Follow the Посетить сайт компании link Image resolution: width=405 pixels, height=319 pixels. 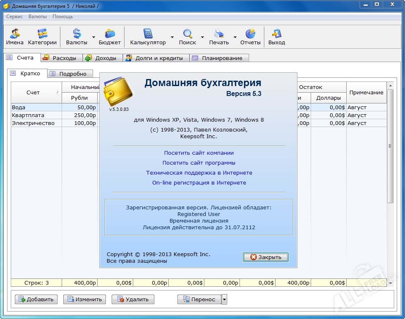(199, 153)
